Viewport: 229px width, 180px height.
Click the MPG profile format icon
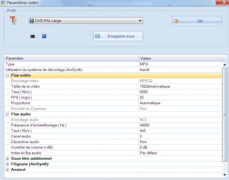14,20
